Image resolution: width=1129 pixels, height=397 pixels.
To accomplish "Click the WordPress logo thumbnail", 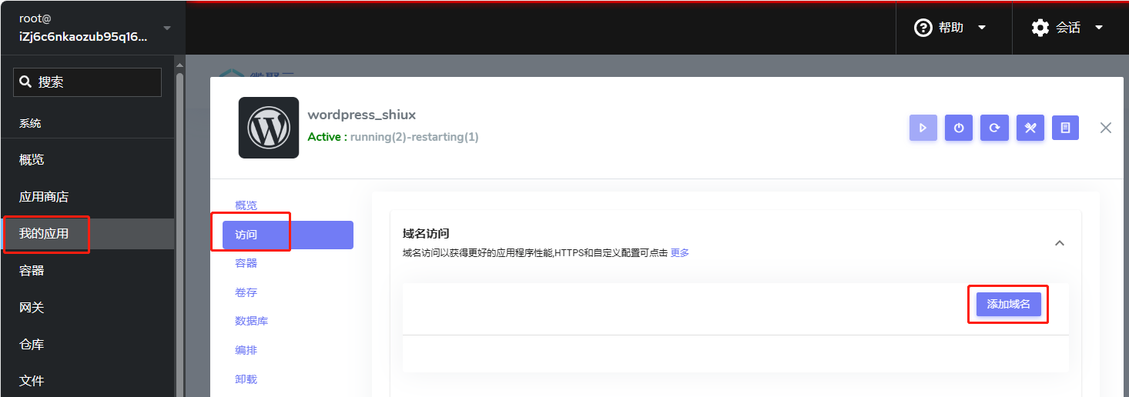I will (x=269, y=128).
